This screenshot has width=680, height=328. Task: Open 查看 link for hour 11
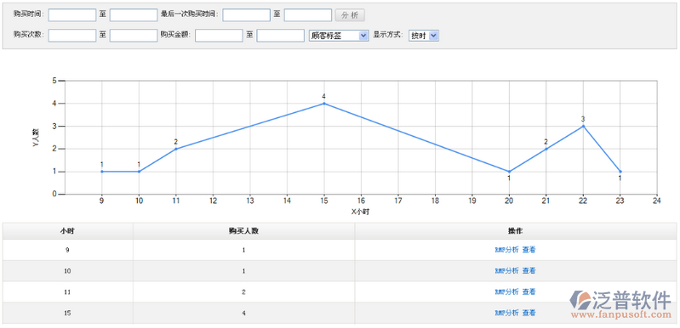click(x=529, y=291)
